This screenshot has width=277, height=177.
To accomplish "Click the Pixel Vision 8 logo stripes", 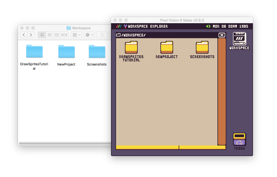I will [x=119, y=26].
